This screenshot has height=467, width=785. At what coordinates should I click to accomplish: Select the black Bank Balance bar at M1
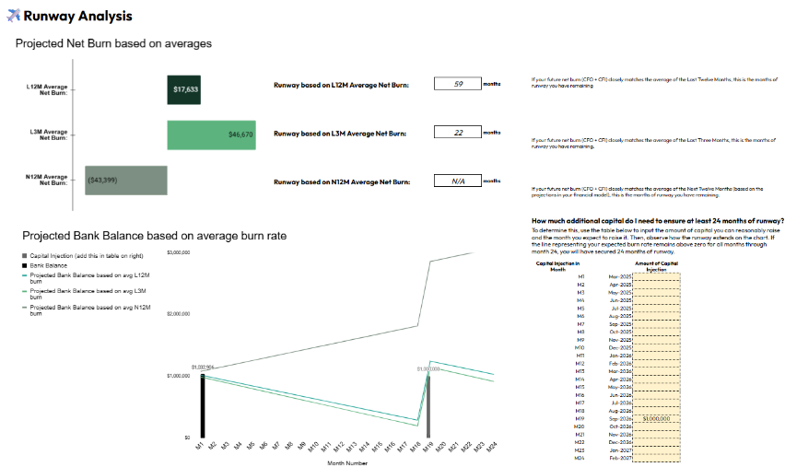tap(203, 406)
